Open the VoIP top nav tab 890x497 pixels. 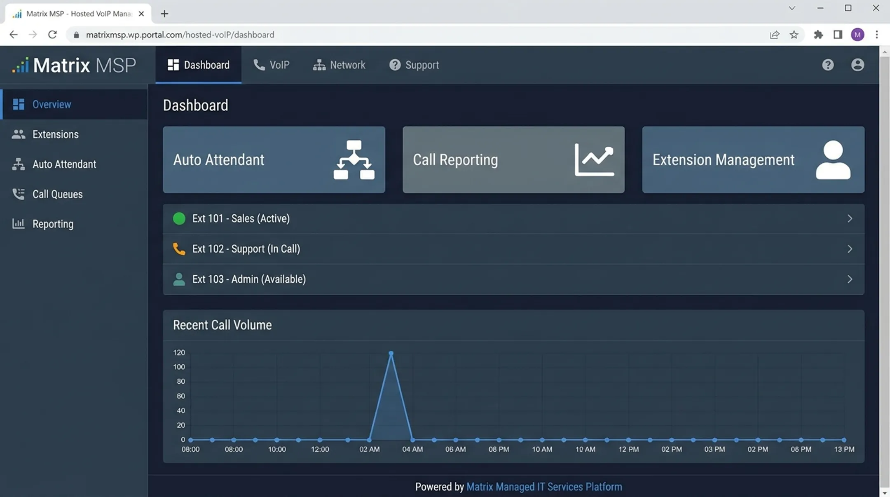pyautogui.click(x=272, y=65)
